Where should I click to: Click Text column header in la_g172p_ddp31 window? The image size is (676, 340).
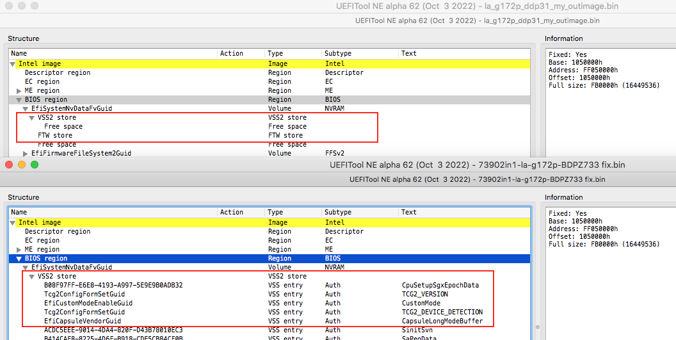pyautogui.click(x=465, y=54)
